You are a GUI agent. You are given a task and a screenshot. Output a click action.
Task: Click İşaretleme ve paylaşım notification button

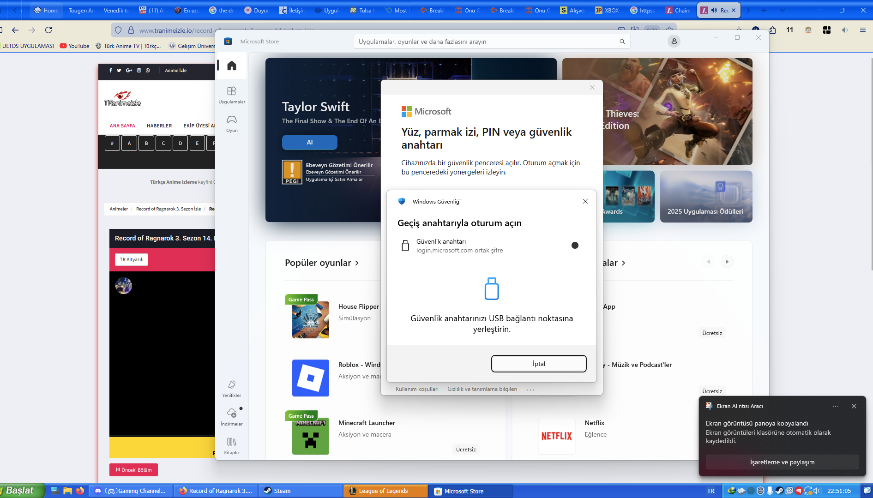point(782,462)
